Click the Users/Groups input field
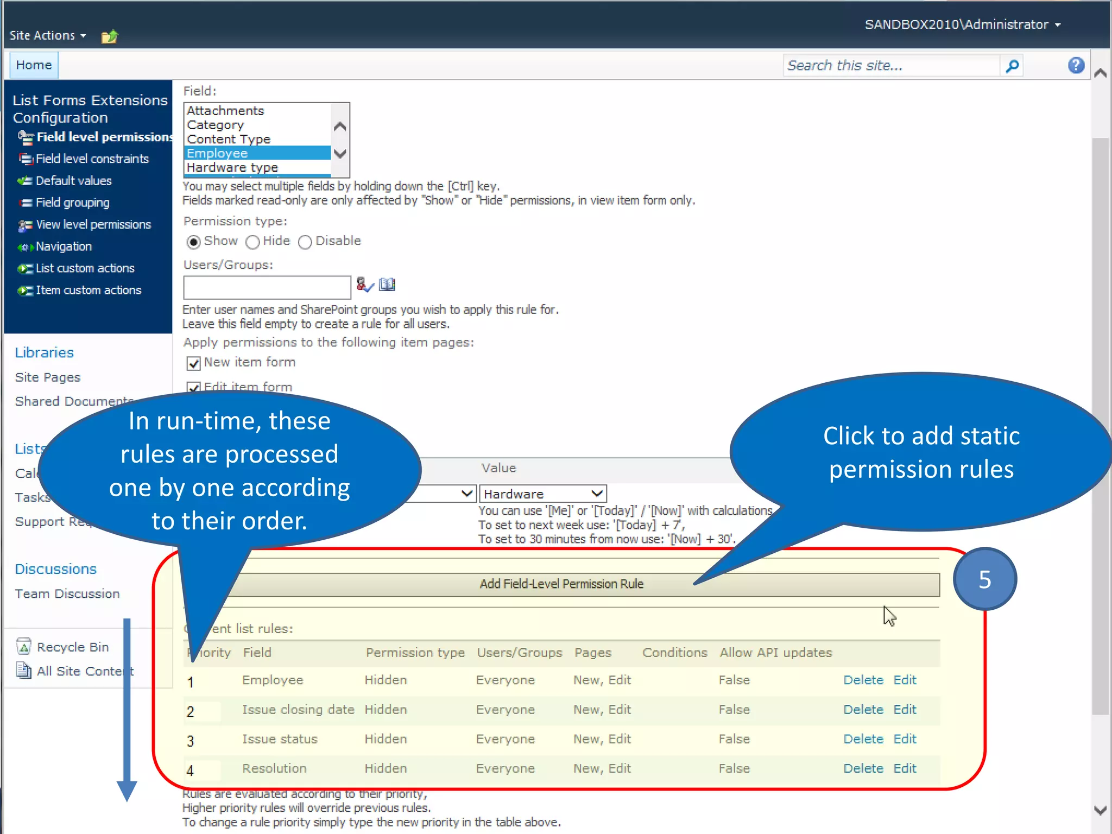 [x=267, y=287]
